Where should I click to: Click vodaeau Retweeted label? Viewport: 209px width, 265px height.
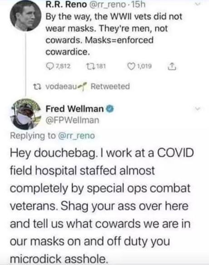(88, 86)
